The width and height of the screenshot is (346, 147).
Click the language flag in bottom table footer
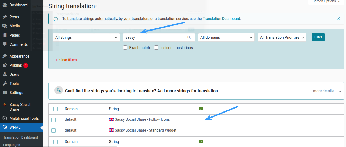[x=201, y=141]
